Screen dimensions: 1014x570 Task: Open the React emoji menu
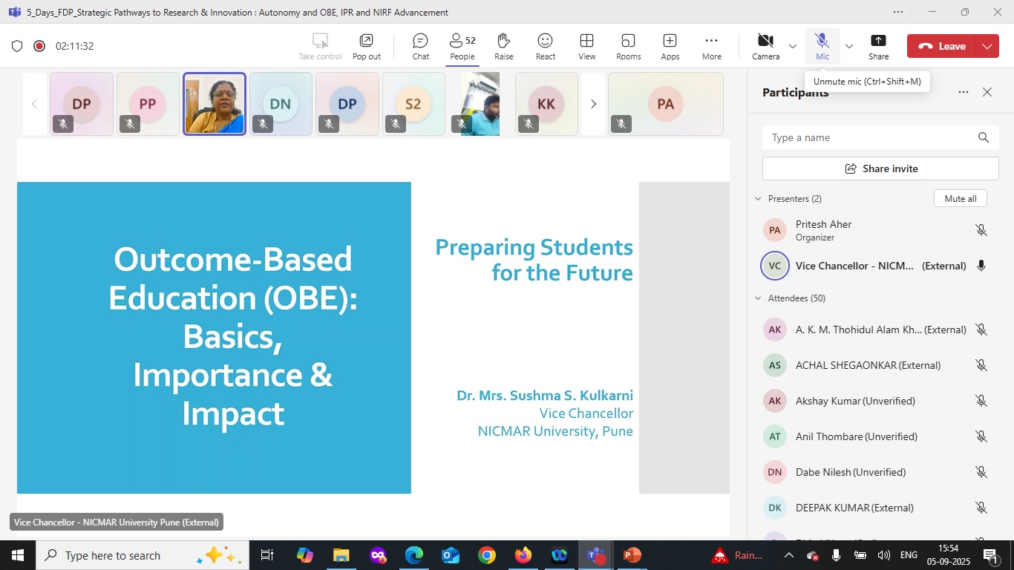click(546, 46)
